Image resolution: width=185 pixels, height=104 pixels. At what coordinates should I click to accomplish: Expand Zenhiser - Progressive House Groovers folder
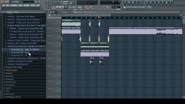23,23
